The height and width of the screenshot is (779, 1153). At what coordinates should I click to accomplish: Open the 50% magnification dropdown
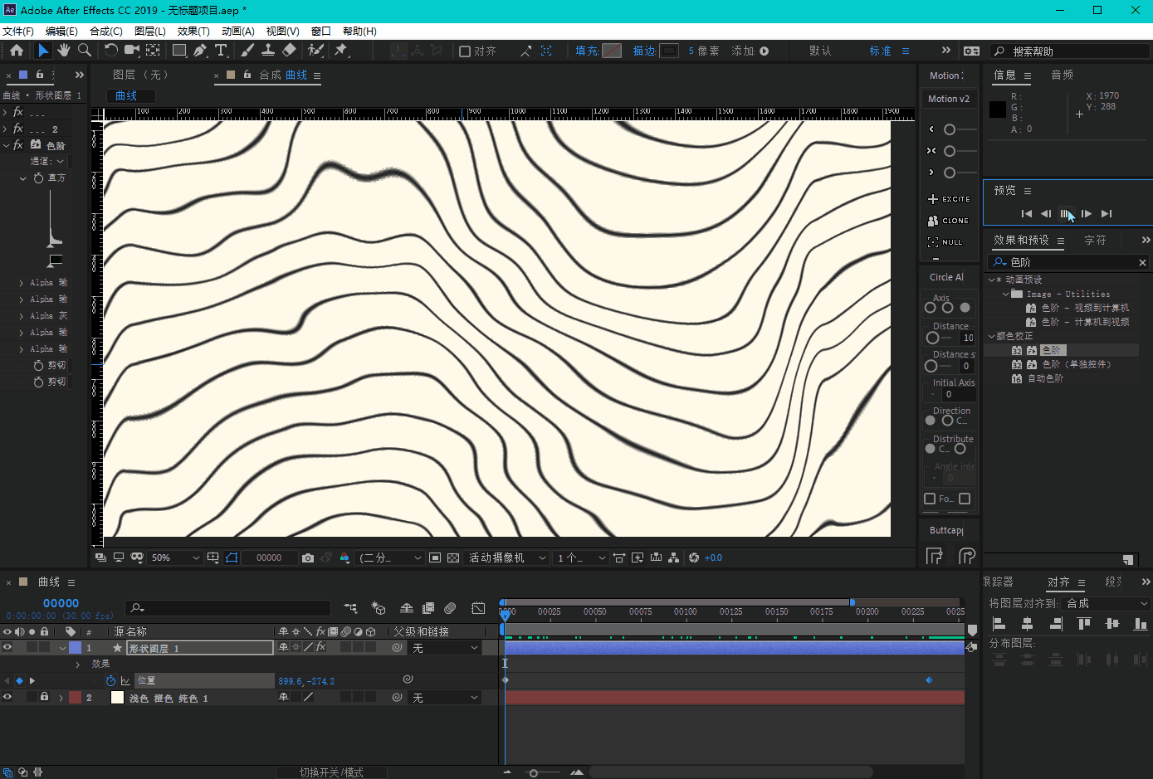point(174,558)
